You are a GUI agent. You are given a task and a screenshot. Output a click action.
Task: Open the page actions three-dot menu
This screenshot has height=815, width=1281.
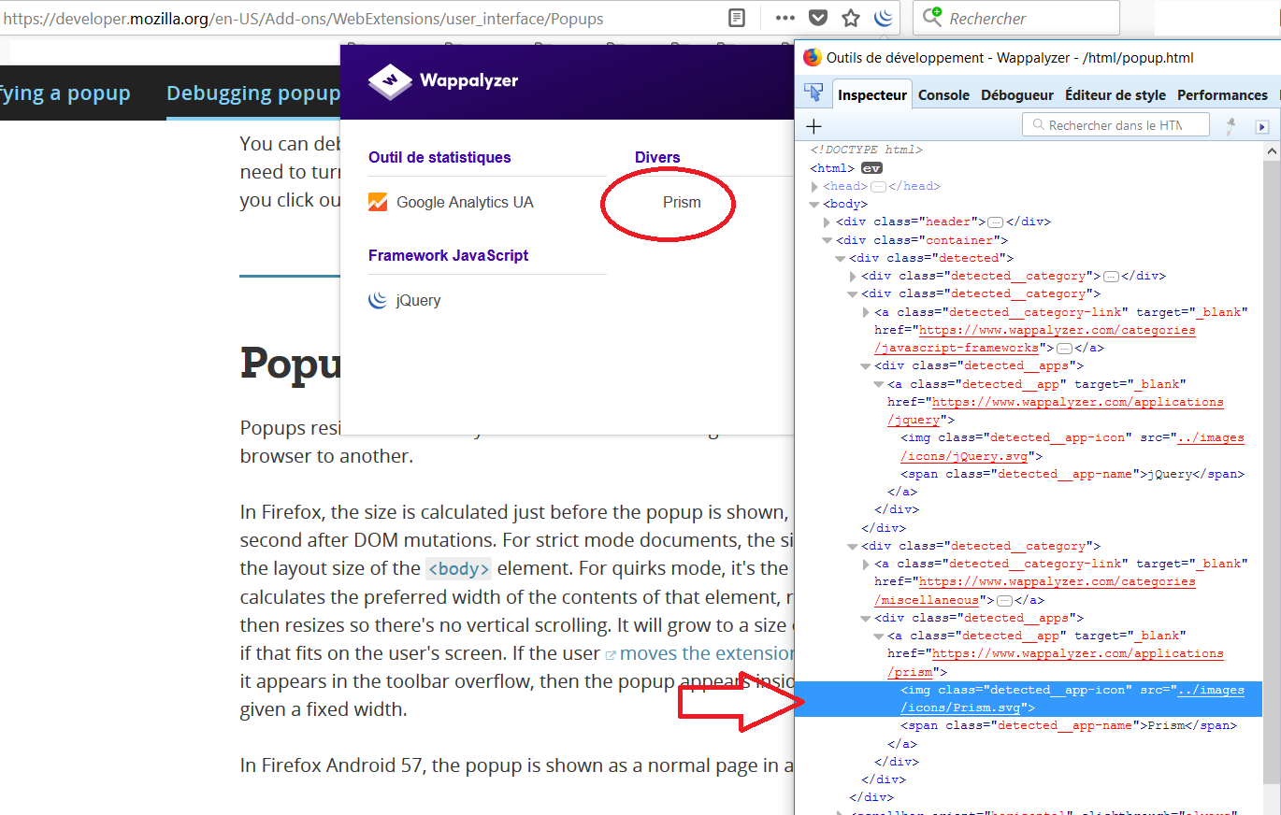coord(785,18)
